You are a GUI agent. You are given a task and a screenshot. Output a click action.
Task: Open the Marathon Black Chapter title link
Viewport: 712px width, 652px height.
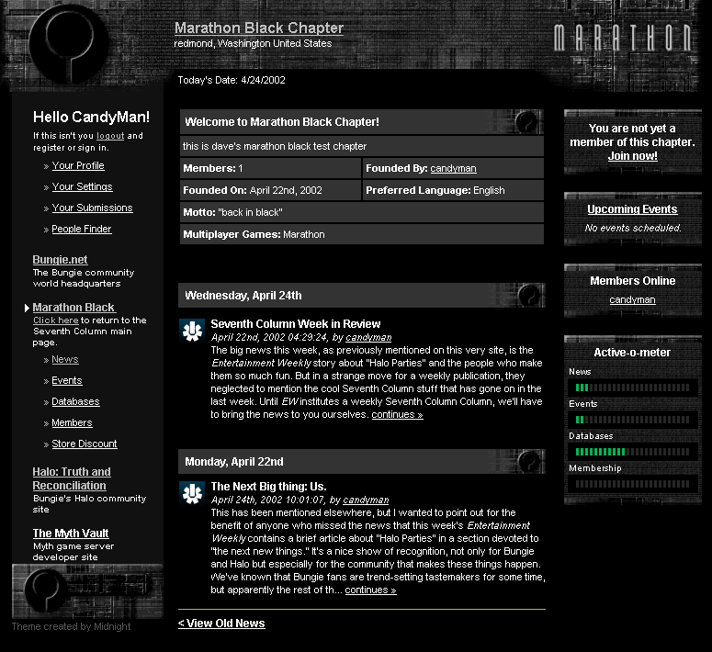(x=259, y=28)
